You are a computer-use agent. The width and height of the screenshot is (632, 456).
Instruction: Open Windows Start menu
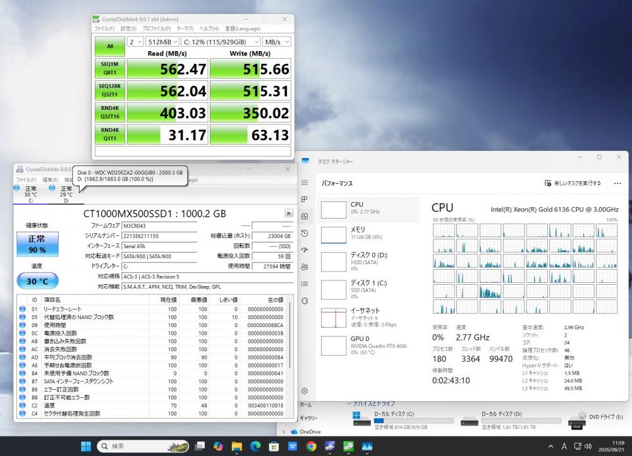point(86,446)
